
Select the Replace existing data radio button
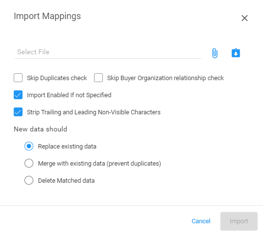[29, 146]
